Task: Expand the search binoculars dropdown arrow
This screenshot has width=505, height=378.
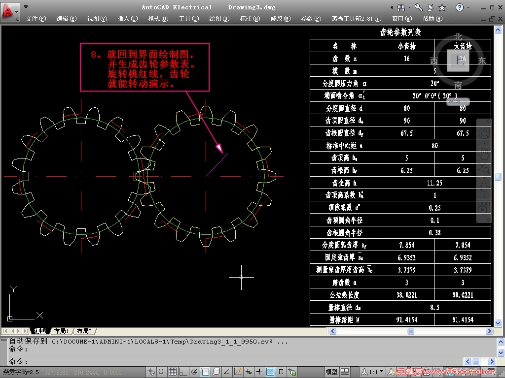Action: click(409, 7)
